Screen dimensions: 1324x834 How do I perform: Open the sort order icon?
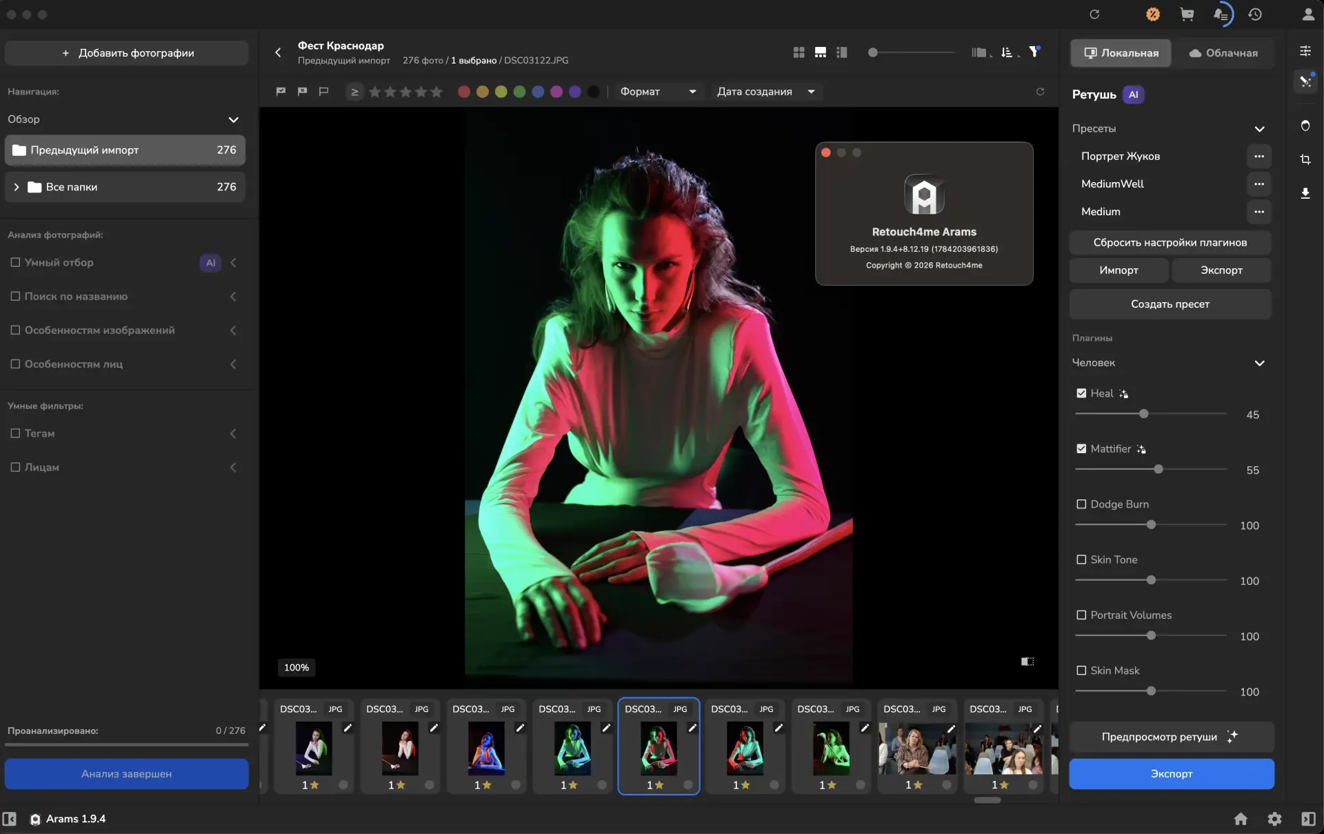pyautogui.click(x=1007, y=52)
